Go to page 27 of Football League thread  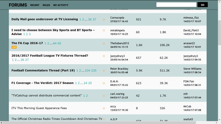tap(27, 60)
